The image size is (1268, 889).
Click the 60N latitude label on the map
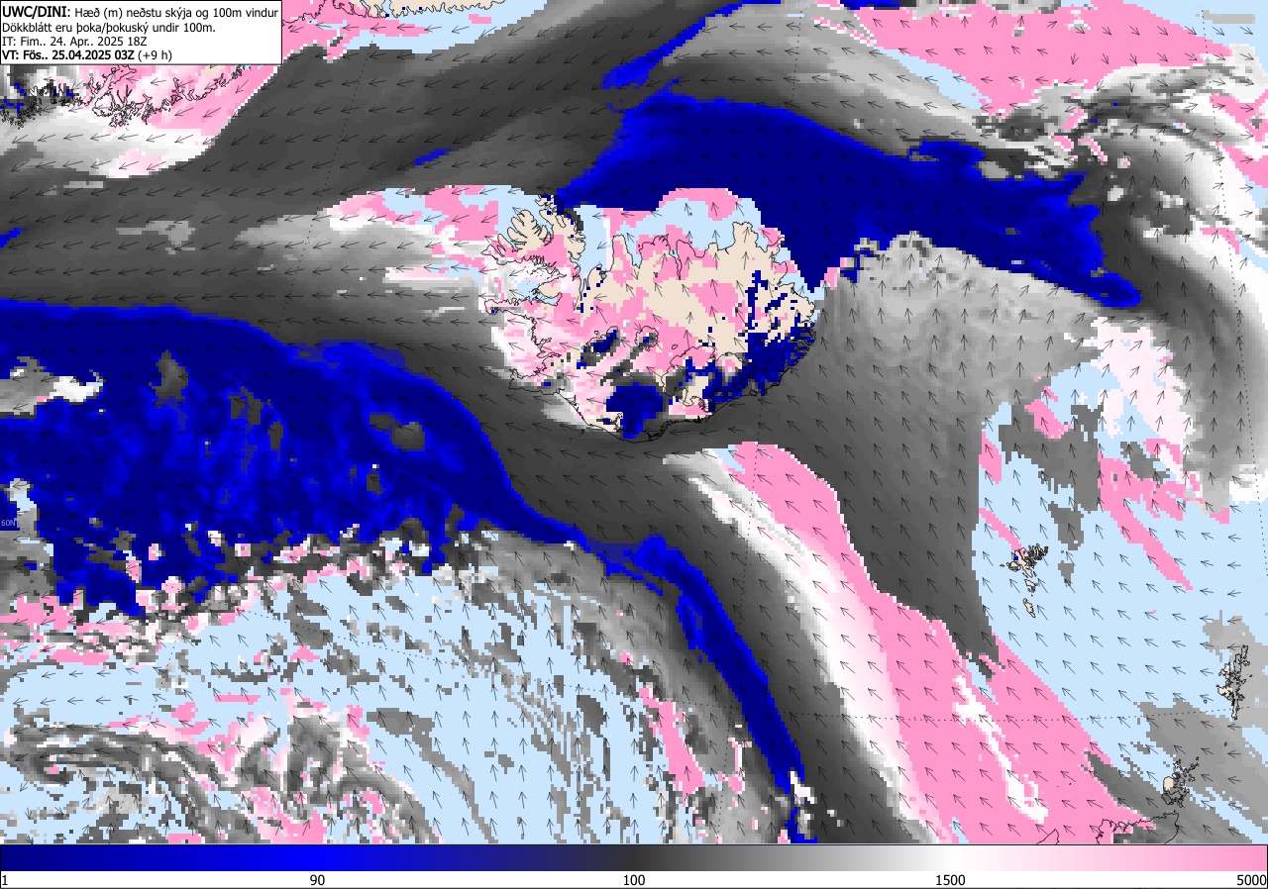coord(8,524)
